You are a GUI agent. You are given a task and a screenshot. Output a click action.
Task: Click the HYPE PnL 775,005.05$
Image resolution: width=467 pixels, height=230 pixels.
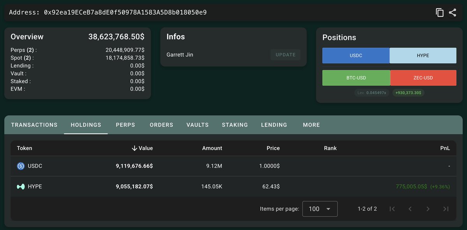click(411, 187)
